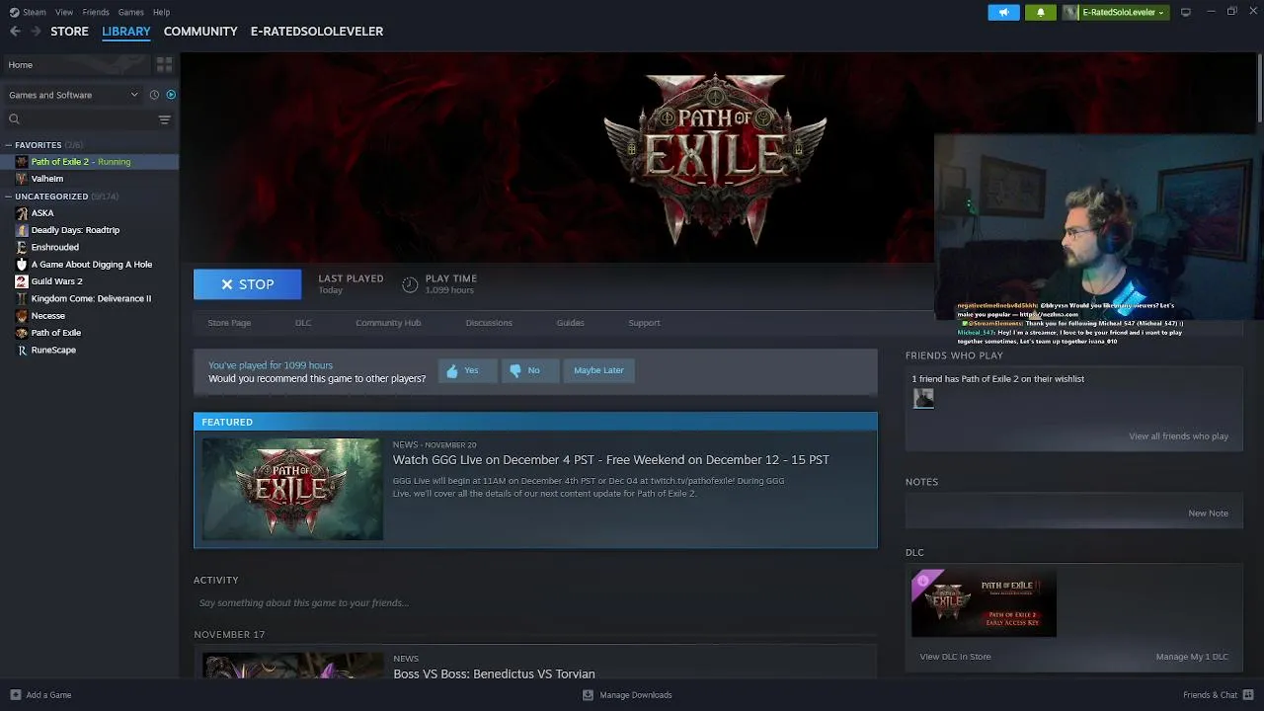Click Kingdom Come: Deliverance II icon
The width and height of the screenshot is (1264, 711).
coord(22,298)
